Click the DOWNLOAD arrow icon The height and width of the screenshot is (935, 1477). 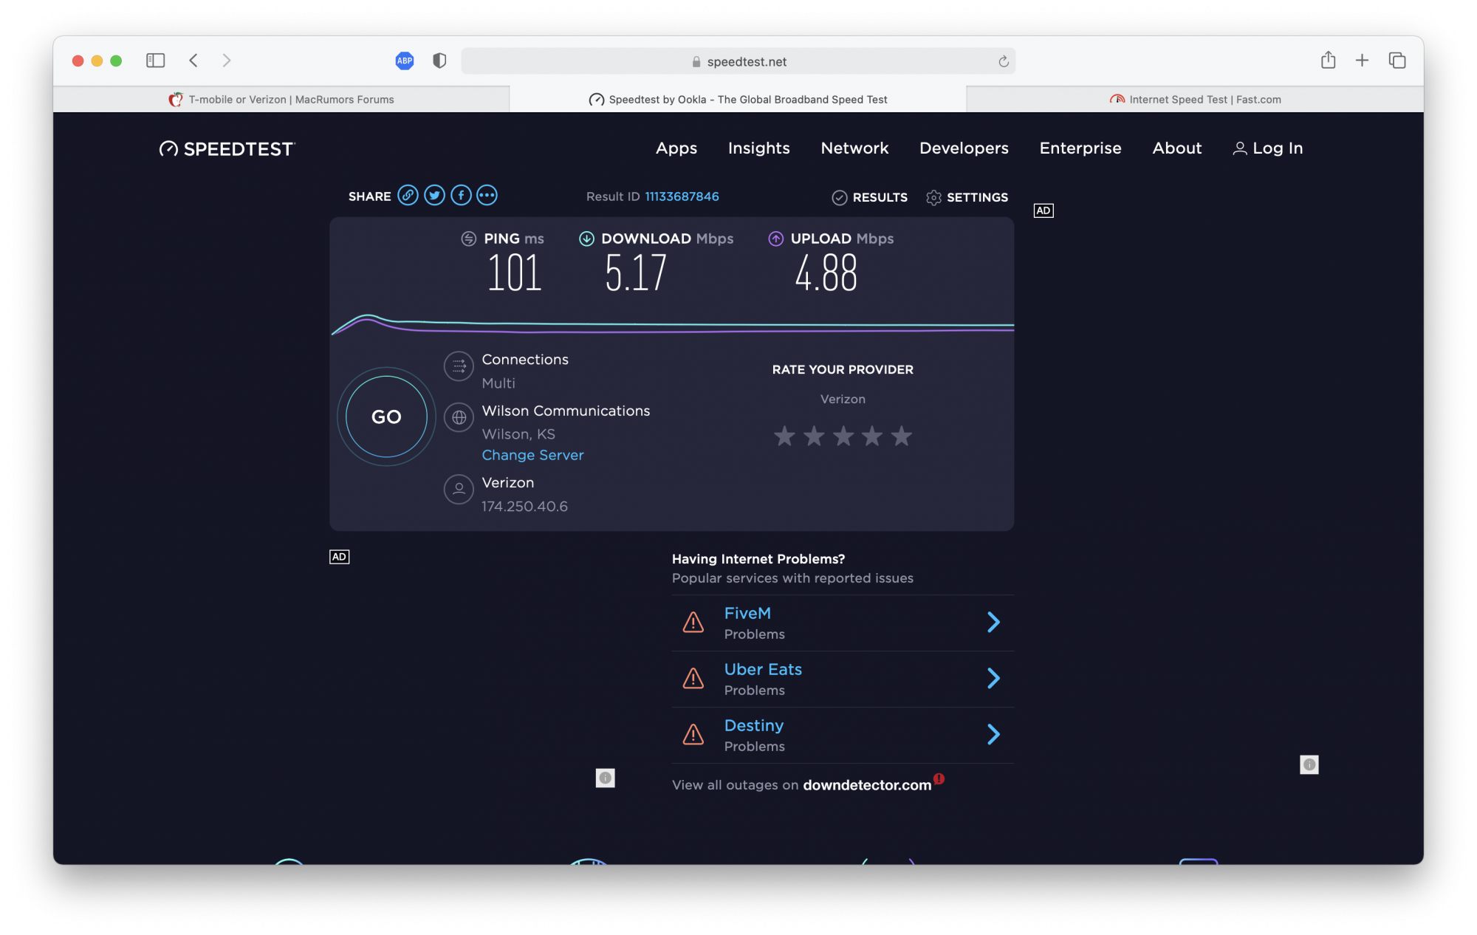[x=586, y=239]
